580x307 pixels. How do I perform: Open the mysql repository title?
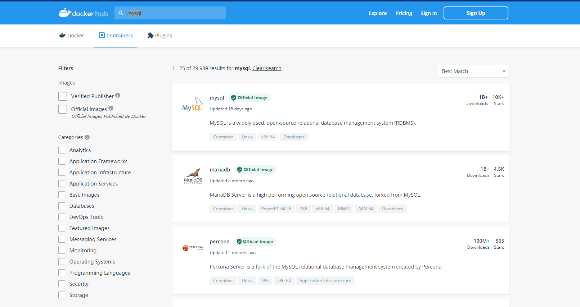pos(217,98)
